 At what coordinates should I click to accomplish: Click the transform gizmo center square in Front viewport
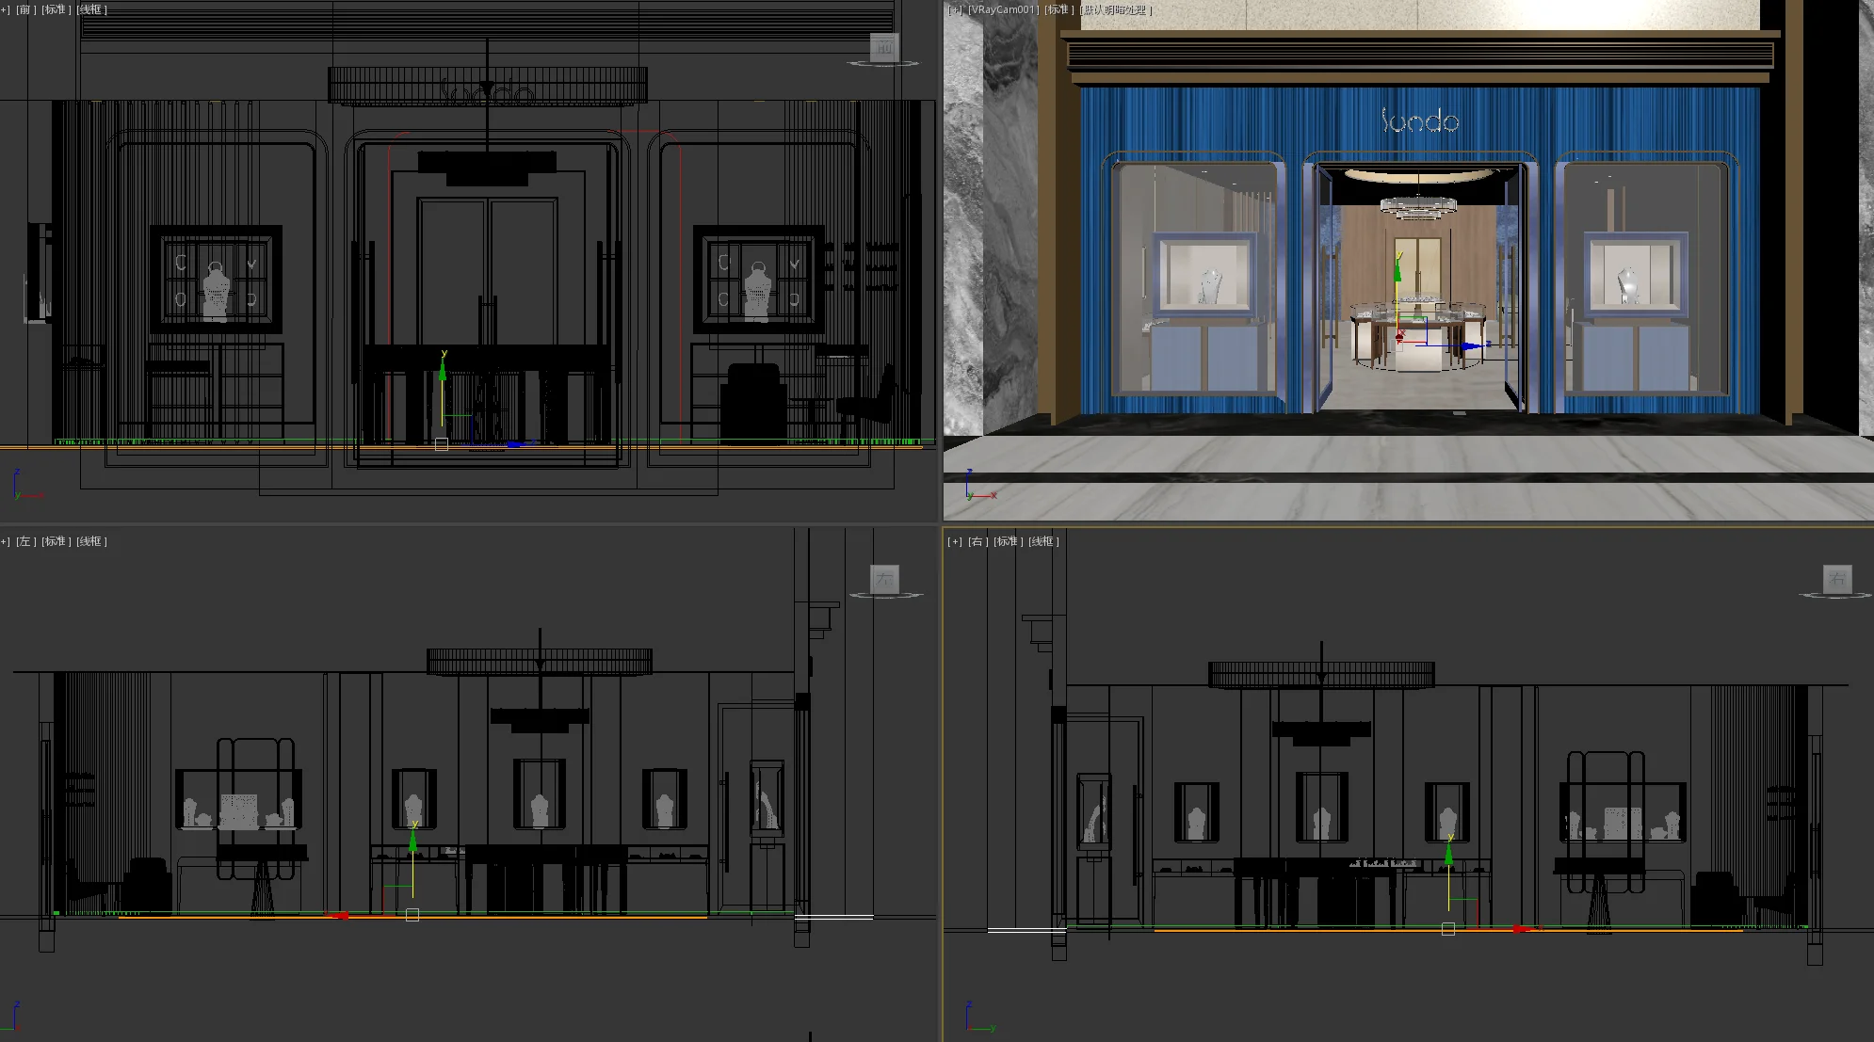[x=442, y=444]
